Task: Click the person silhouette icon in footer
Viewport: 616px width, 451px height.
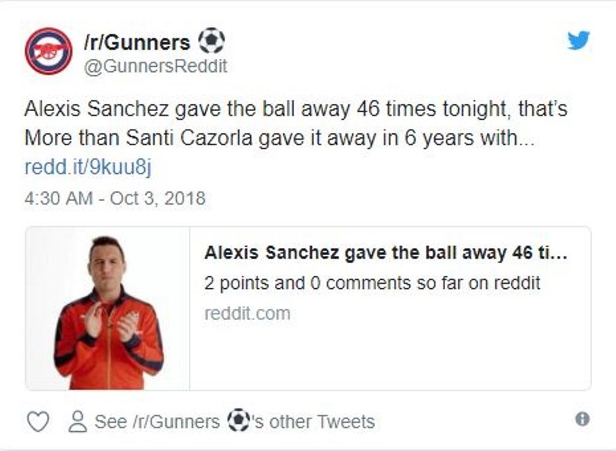Action: (x=78, y=422)
